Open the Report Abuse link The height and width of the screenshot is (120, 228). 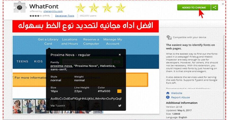(x=180, y=97)
